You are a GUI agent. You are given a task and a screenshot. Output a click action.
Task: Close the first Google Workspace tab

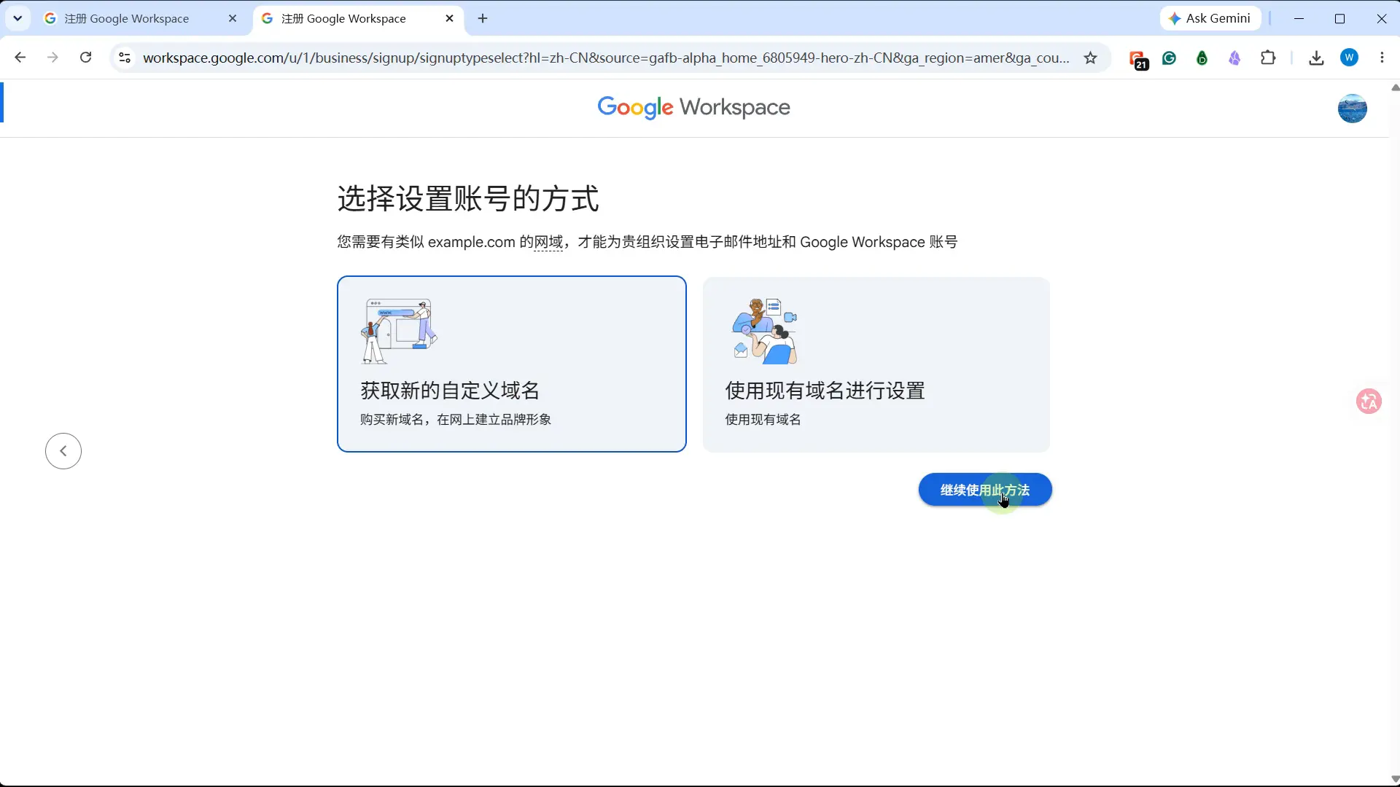233,18
